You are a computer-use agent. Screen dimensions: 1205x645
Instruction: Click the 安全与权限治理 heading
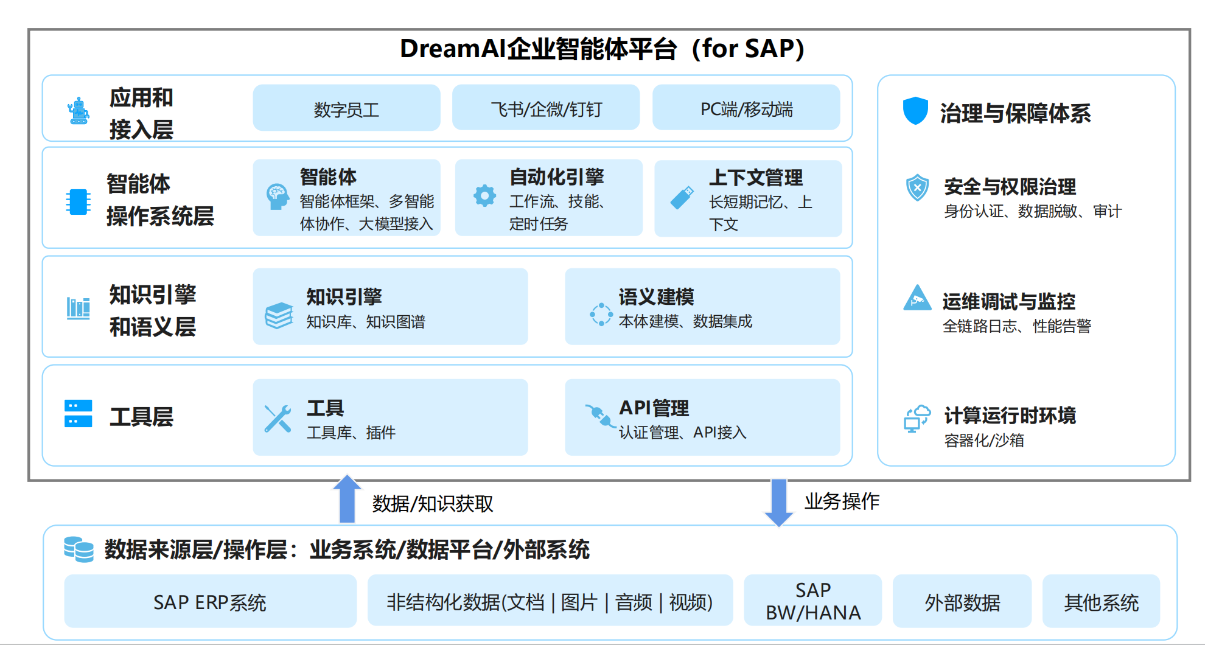tap(1010, 186)
